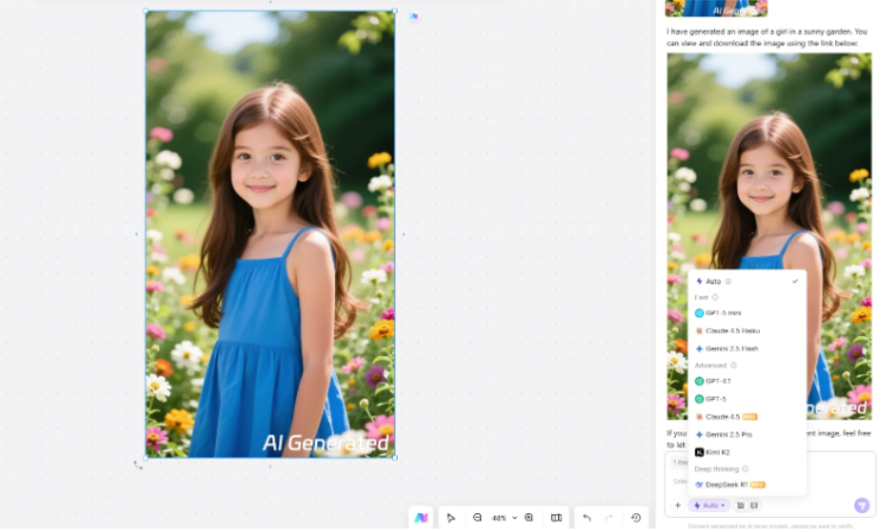Zoom in the canvas with plus magnifier

tap(529, 518)
